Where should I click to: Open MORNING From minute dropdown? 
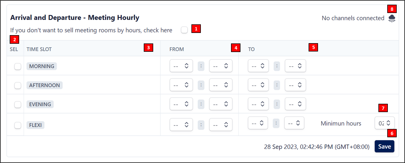221,66
